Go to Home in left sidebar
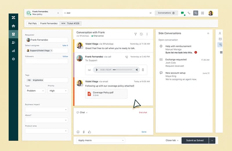This screenshot has width=232, height=151. click(x=13, y=26)
